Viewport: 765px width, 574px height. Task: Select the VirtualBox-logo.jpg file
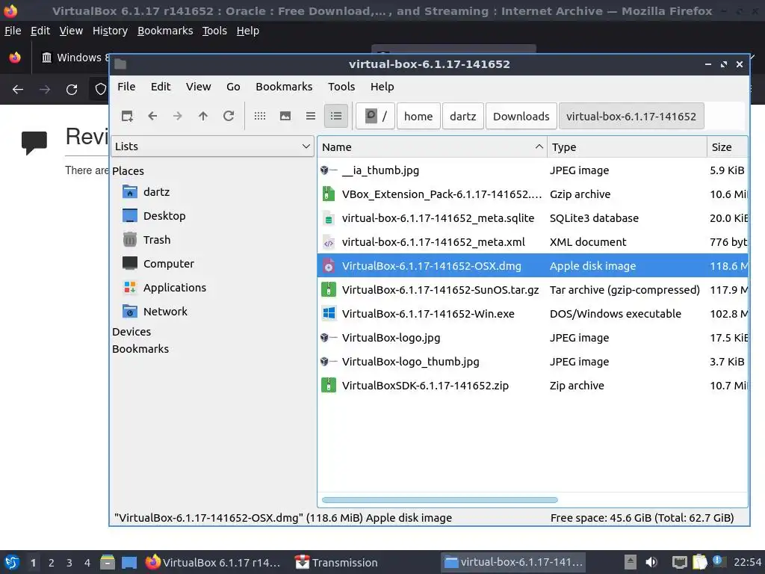point(532,338)
